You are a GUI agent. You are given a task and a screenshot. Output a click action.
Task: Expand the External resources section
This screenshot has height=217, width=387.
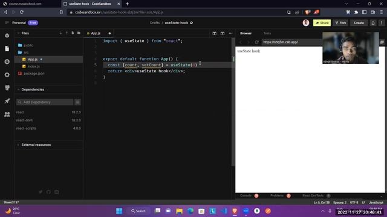point(18,145)
